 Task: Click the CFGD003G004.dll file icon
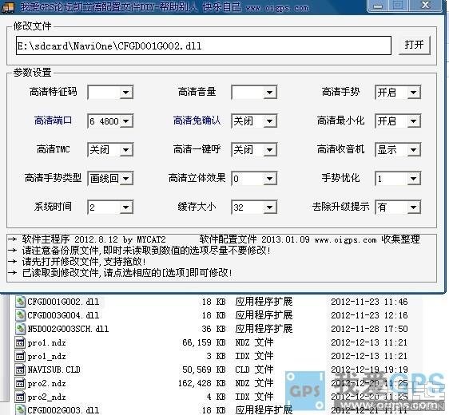point(20,315)
